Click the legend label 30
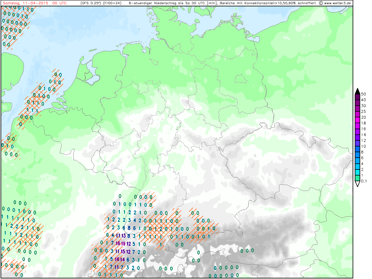This screenshot has height=279, width=372. click(x=364, y=105)
